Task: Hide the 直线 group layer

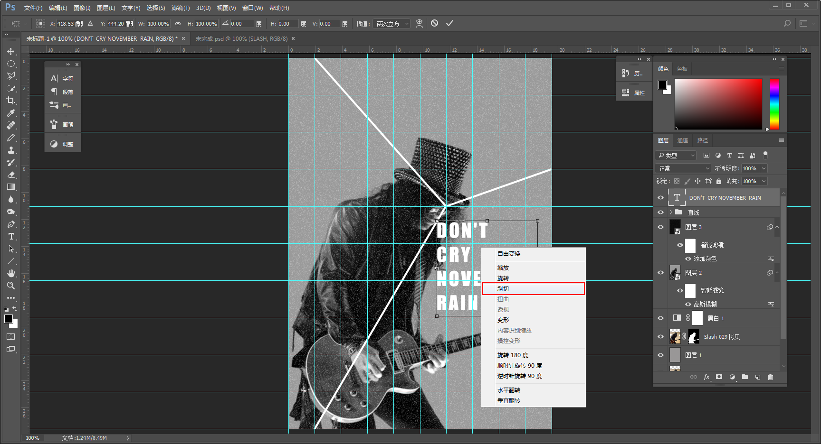Action: click(660, 212)
